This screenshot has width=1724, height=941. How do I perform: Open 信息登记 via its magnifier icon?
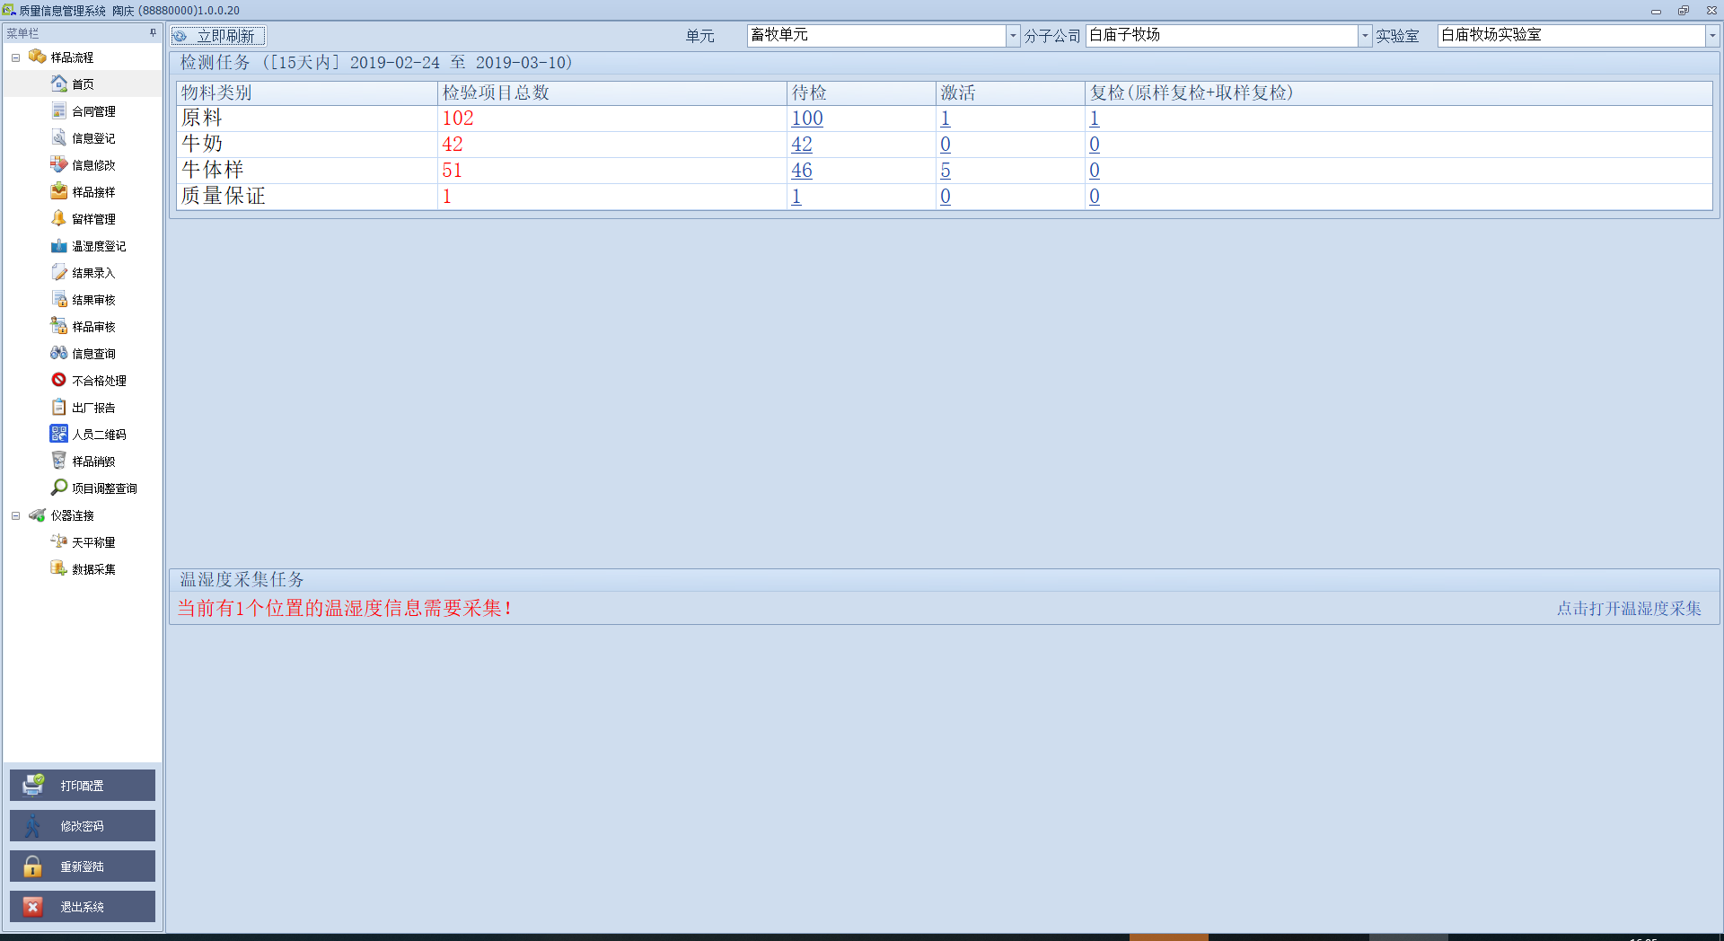coord(59,138)
